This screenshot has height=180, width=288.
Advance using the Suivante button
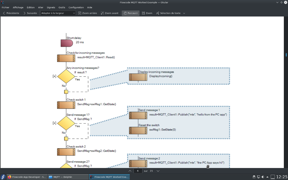pyautogui.click(x=30, y=13)
